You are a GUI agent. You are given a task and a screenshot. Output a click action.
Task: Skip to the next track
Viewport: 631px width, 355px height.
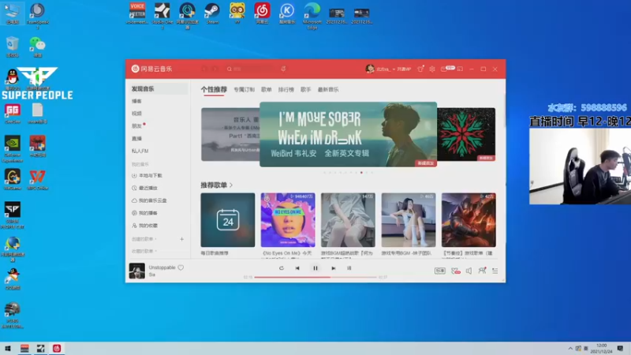click(333, 268)
